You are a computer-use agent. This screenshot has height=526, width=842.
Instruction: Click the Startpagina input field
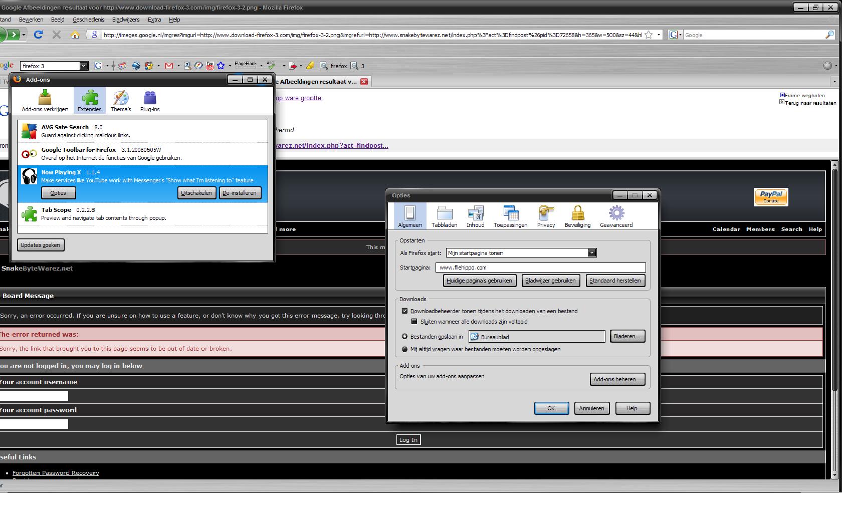coord(540,268)
